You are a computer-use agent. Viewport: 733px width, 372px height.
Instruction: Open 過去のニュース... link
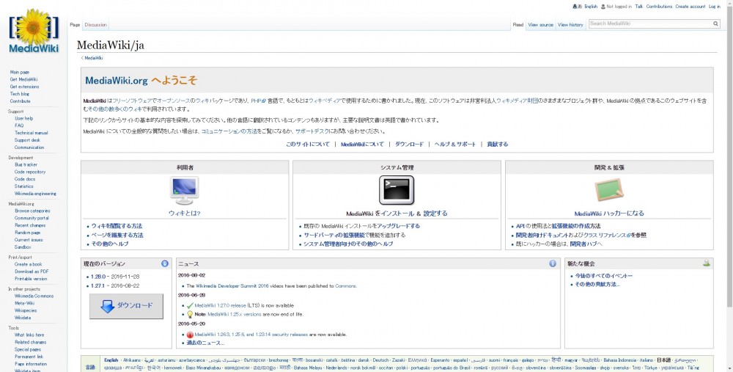(x=206, y=343)
